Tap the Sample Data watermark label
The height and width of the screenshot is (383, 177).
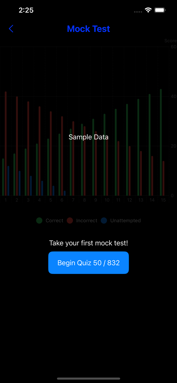pos(88,137)
